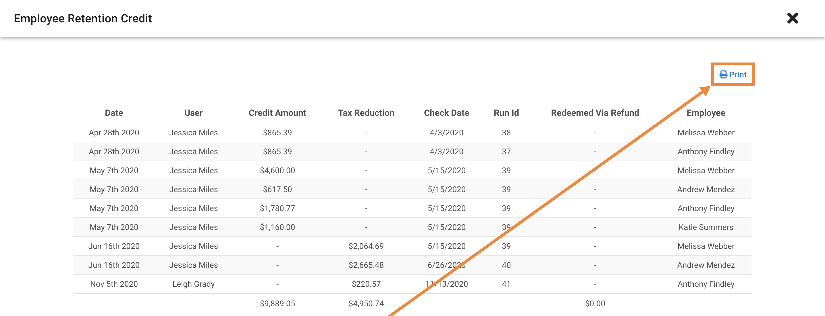Click Anthony Findley in $1,780.77 row
The image size is (825, 316).
[x=706, y=208]
